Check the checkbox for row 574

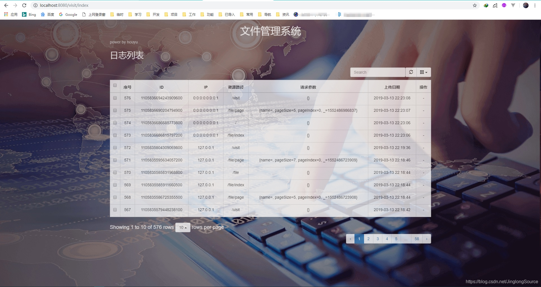pyautogui.click(x=115, y=123)
